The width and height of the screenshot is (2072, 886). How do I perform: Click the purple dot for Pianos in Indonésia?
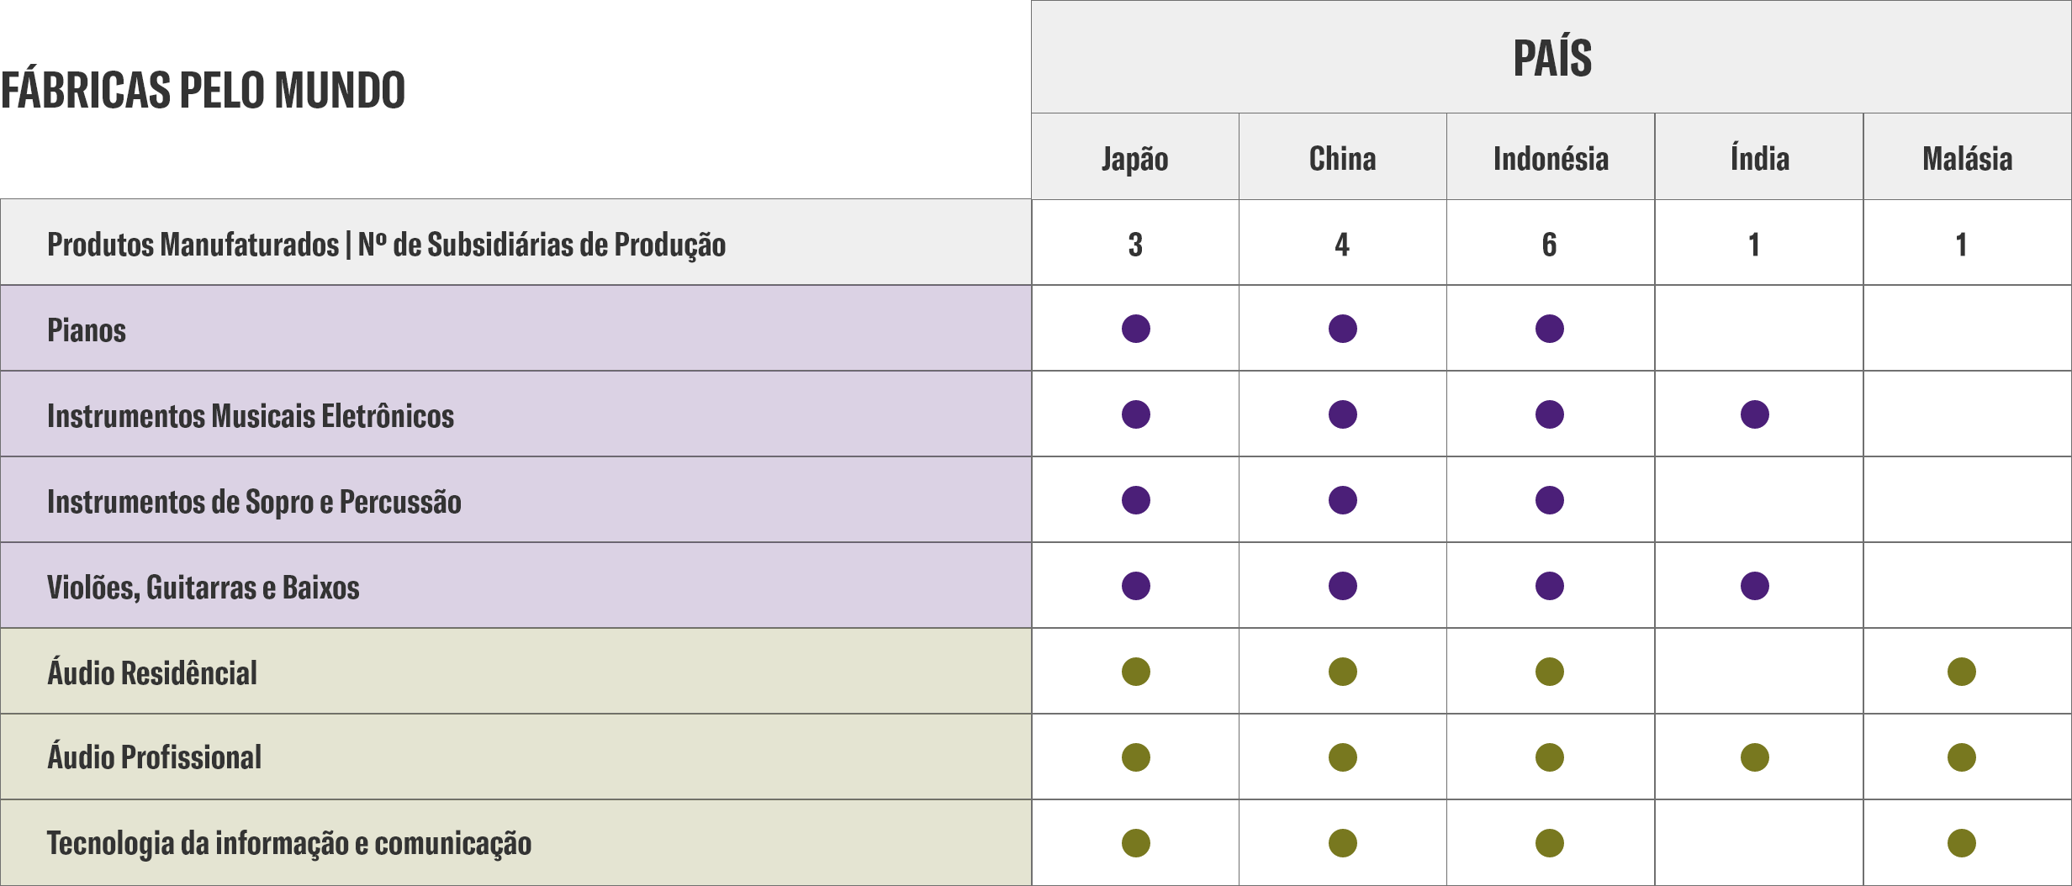1549,329
